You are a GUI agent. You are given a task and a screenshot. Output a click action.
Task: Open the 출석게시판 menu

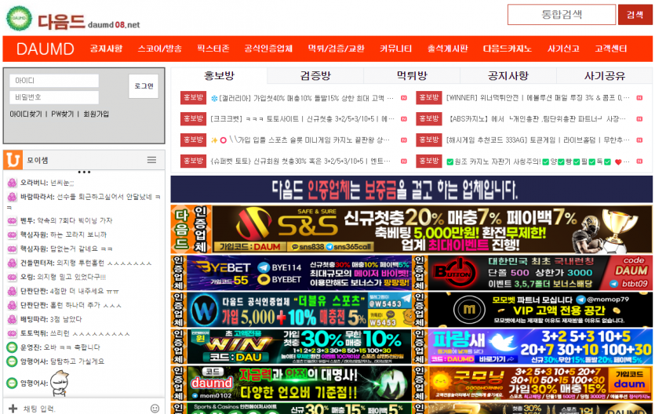pyautogui.click(x=447, y=49)
